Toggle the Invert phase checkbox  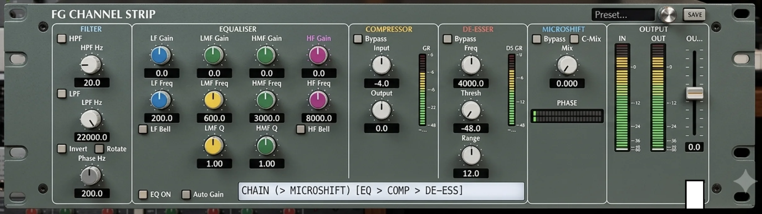click(x=62, y=149)
